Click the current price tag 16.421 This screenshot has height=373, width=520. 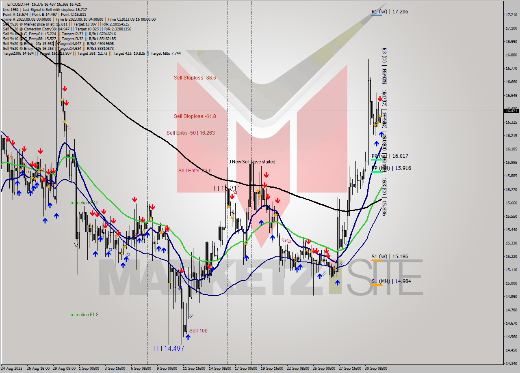click(511, 111)
